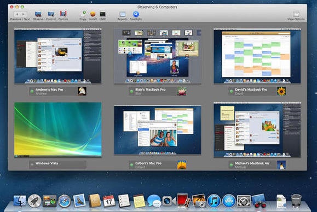The width and height of the screenshot is (317, 212).
Task: Select Andrew's Mac Pro screen thumbnail
Action: pyautogui.click(x=58, y=56)
